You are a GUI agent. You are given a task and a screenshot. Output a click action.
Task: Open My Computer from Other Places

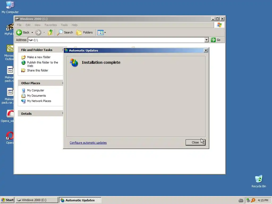click(x=36, y=90)
